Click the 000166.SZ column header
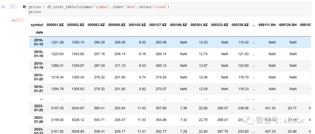The image size is (315, 134). pyautogui.click(x=178, y=25)
